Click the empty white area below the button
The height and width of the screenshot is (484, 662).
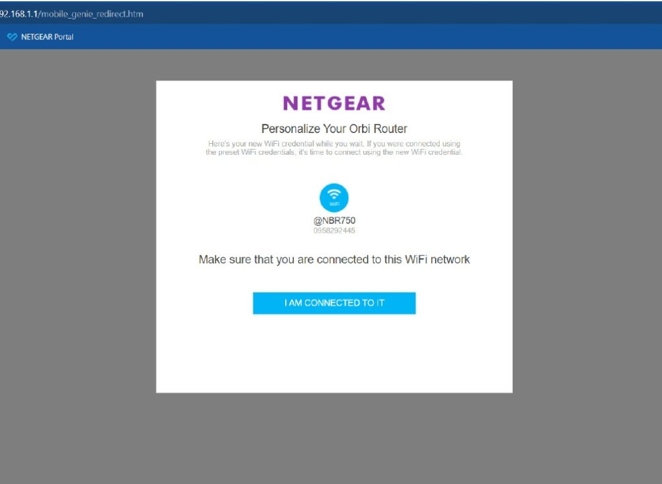(x=334, y=353)
